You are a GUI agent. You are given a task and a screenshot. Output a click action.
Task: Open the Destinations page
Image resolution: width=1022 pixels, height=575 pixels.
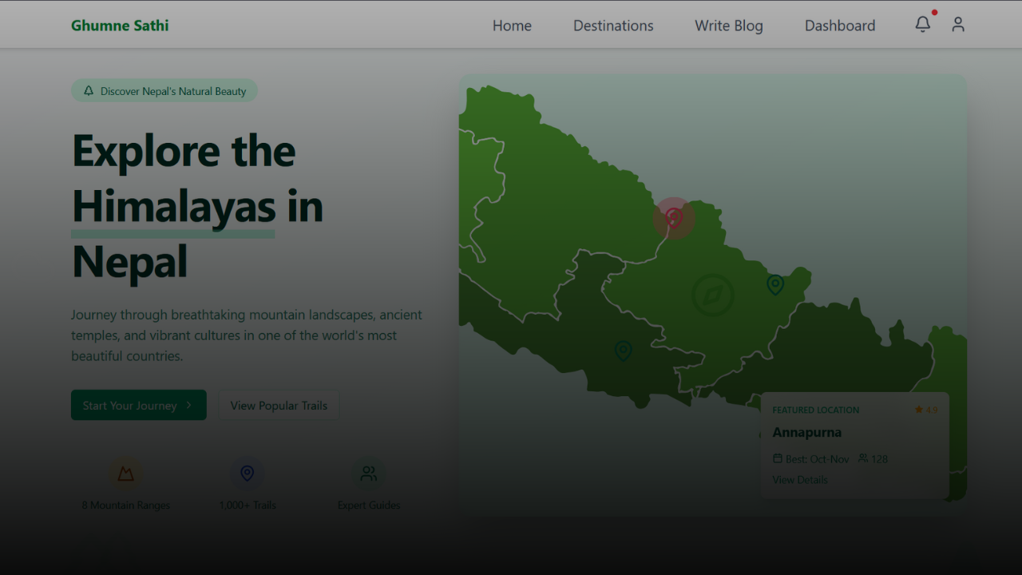[x=613, y=26]
